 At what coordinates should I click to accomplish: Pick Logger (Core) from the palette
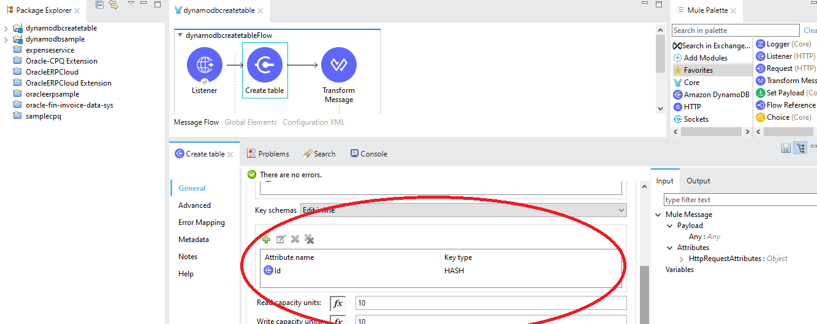pyautogui.click(x=784, y=44)
